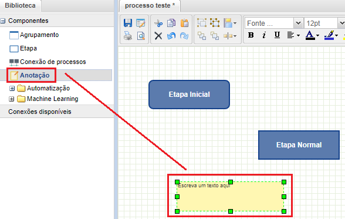Open the font color picker arrow

pyautogui.click(x=318, y=35)
